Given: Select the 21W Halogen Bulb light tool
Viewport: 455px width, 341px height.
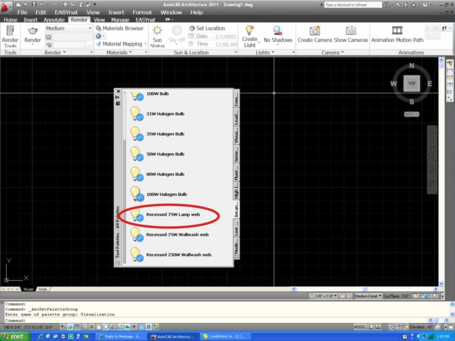Looking at the screenshot, I should click(158, 114).
